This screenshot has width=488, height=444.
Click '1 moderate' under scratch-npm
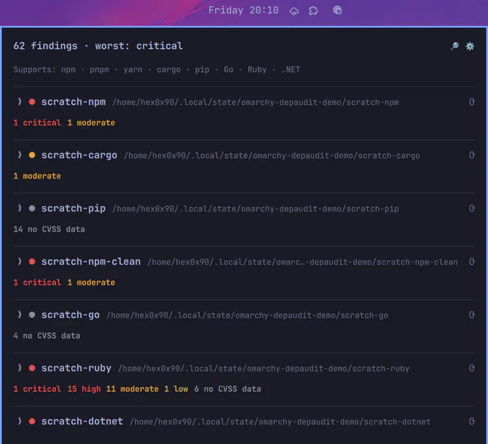coord(91,123)
